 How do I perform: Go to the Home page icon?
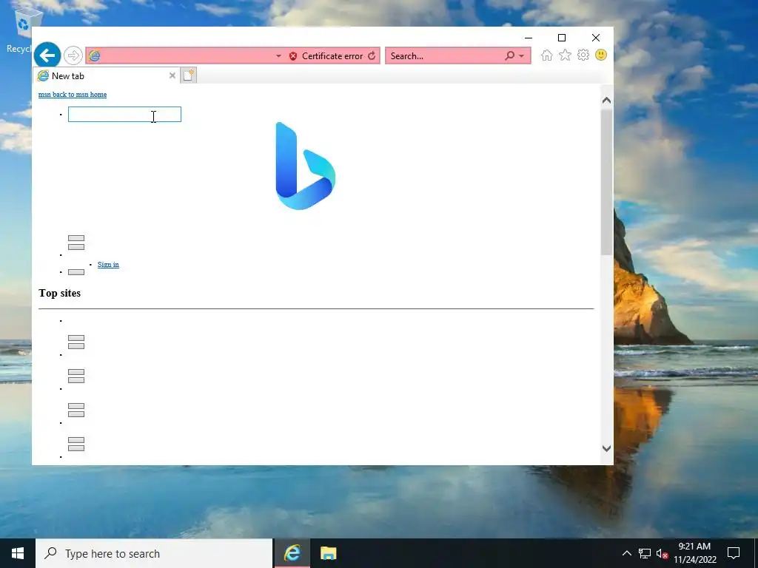[547, 55]
